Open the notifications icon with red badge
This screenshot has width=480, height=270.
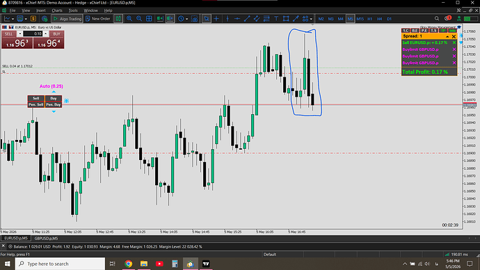click(x=447, y=18)
